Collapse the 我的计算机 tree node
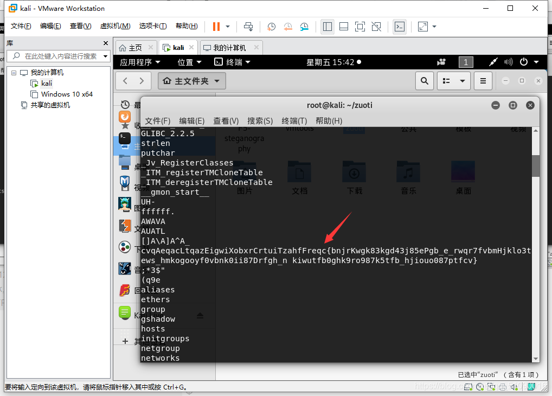 [14, 73]
